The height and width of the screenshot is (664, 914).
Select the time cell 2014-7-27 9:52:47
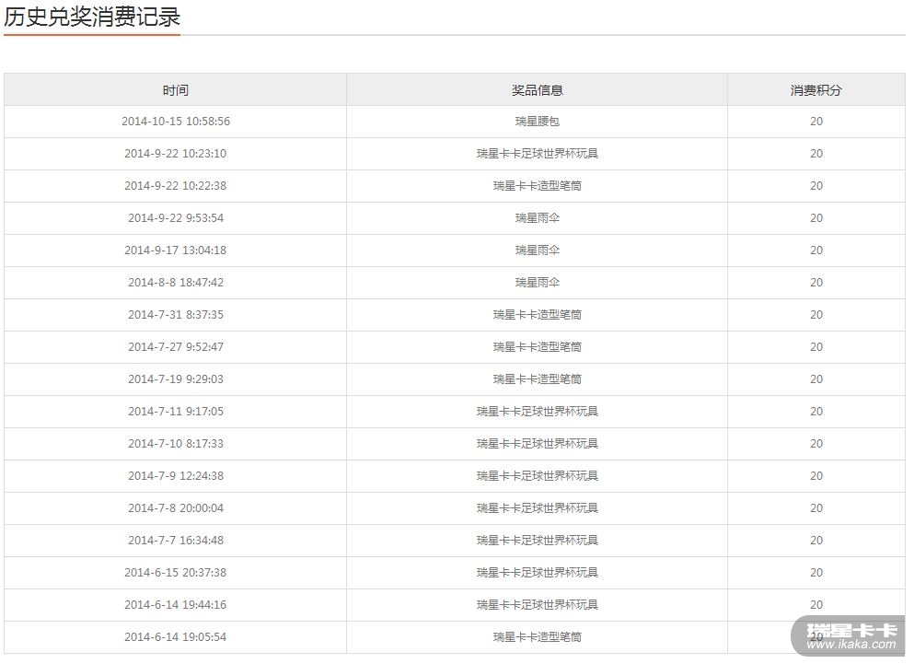point(176,346)
